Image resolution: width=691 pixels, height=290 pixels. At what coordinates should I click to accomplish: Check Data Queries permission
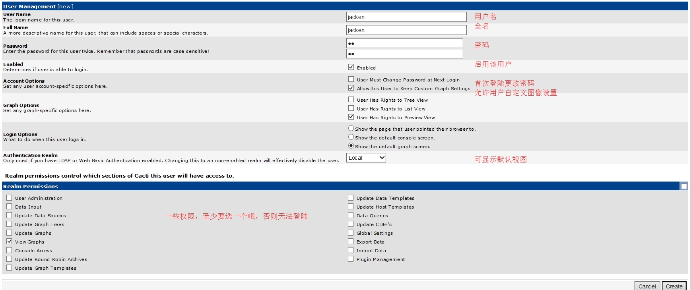click(351, 215)
